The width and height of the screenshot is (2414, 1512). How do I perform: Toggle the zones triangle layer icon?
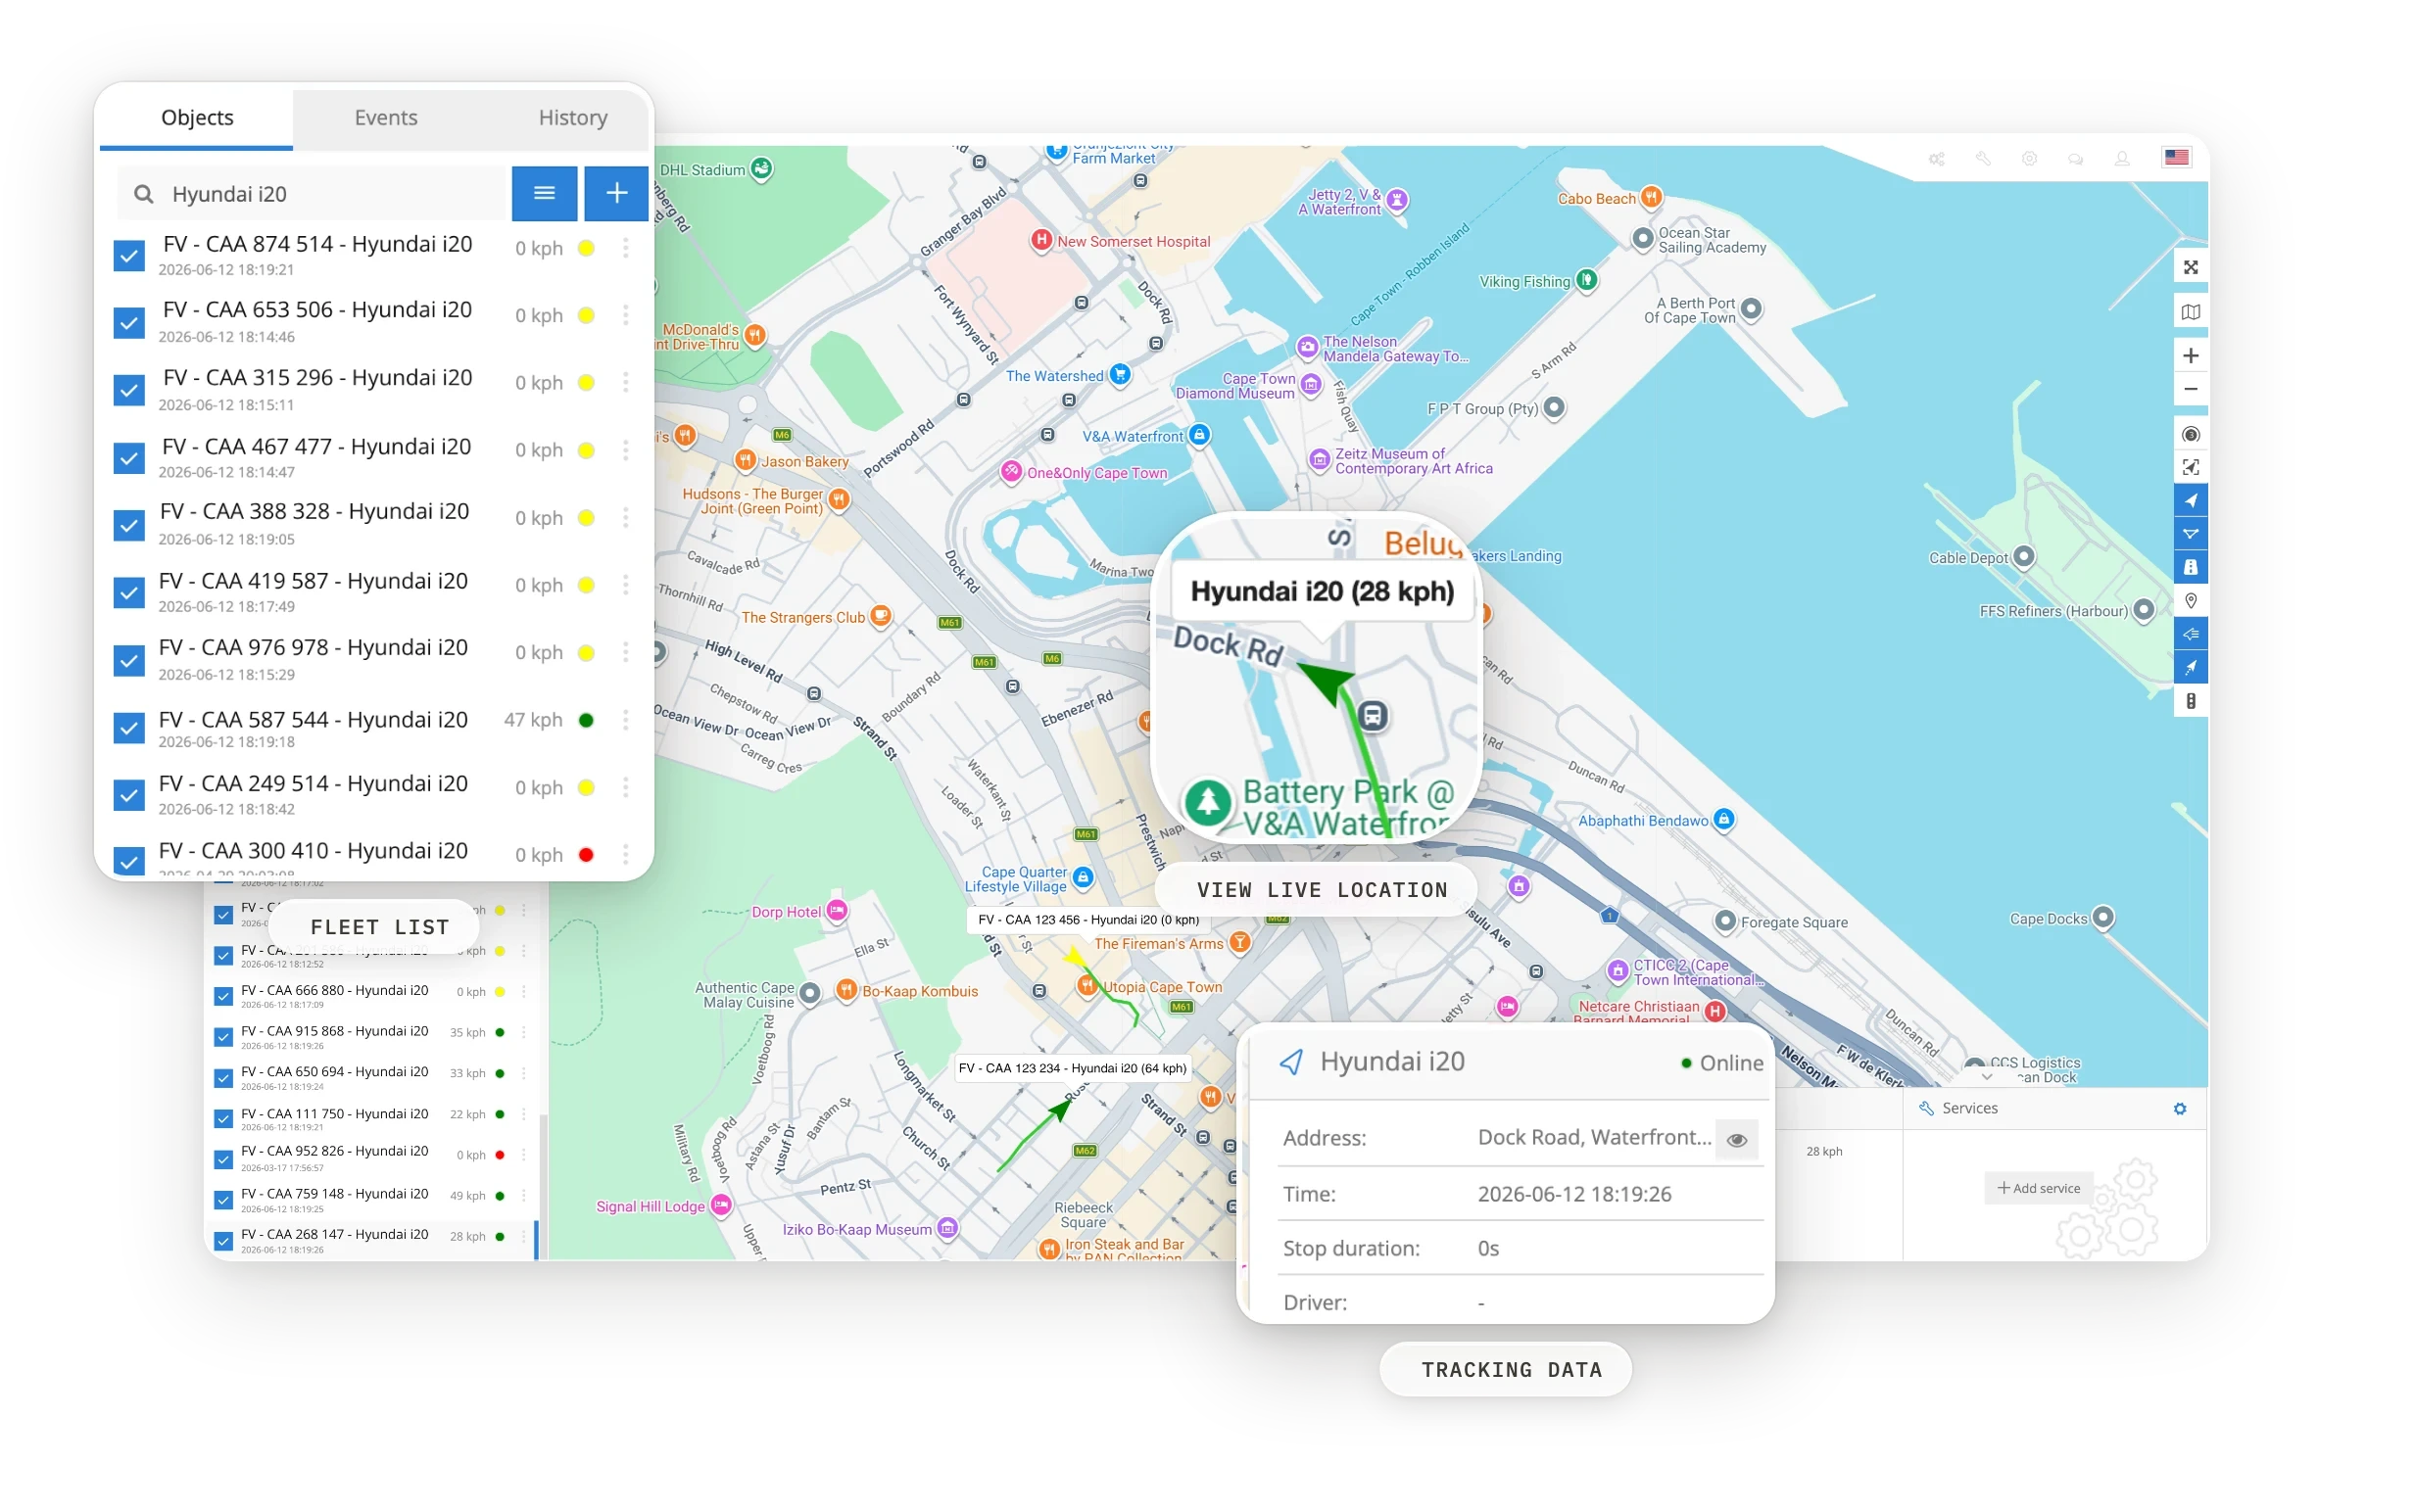tap(2189, 533)
